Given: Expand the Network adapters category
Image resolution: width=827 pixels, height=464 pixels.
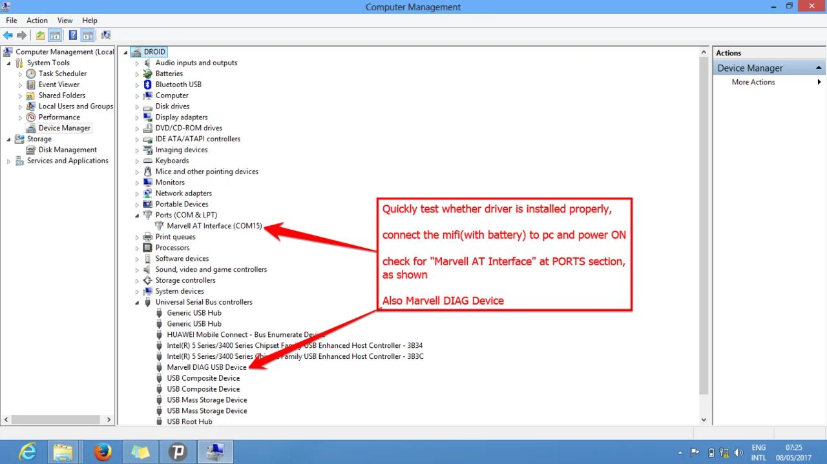Looking at the screenshot, I should coord(137,194).
